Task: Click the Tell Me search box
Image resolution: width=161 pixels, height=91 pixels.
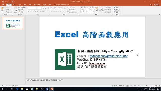Action: (62, 5)
